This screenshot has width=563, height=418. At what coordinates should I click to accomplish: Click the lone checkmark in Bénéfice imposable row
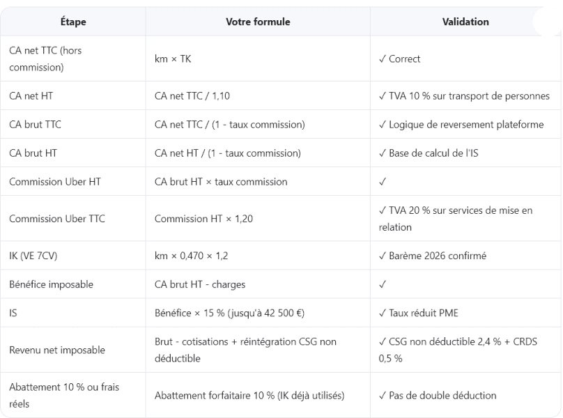383,284
